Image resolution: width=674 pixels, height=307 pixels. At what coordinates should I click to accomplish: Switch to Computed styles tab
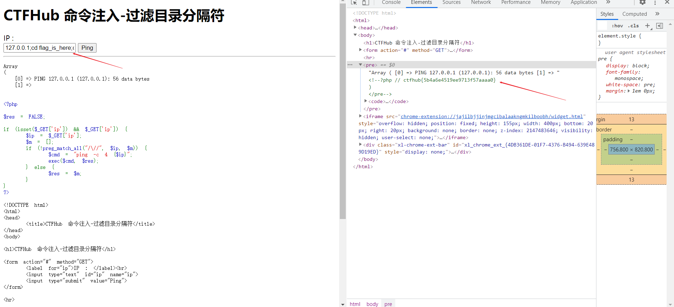(634, 14)
